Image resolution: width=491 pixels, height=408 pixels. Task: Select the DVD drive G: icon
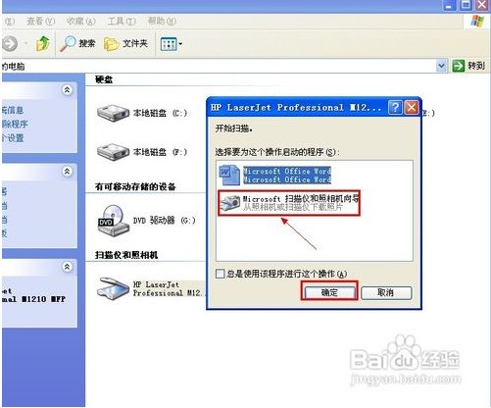coord(113,221)
